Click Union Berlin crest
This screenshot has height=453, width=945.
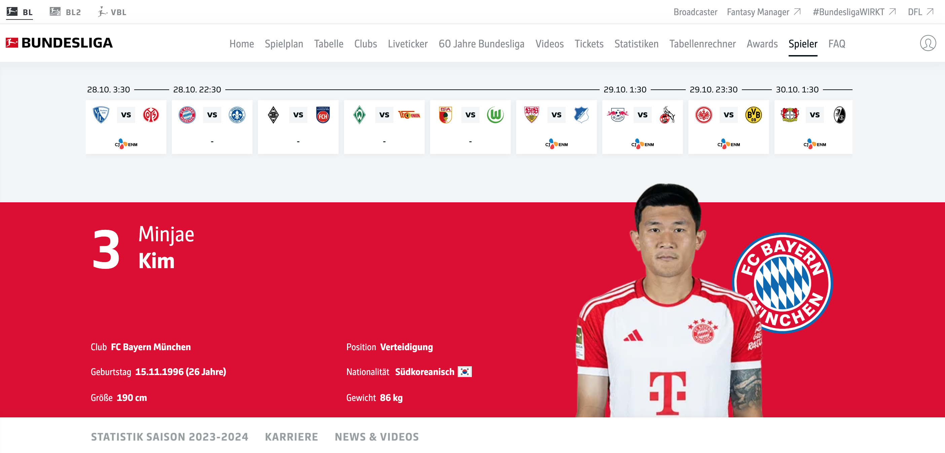[x=409, y=115]
